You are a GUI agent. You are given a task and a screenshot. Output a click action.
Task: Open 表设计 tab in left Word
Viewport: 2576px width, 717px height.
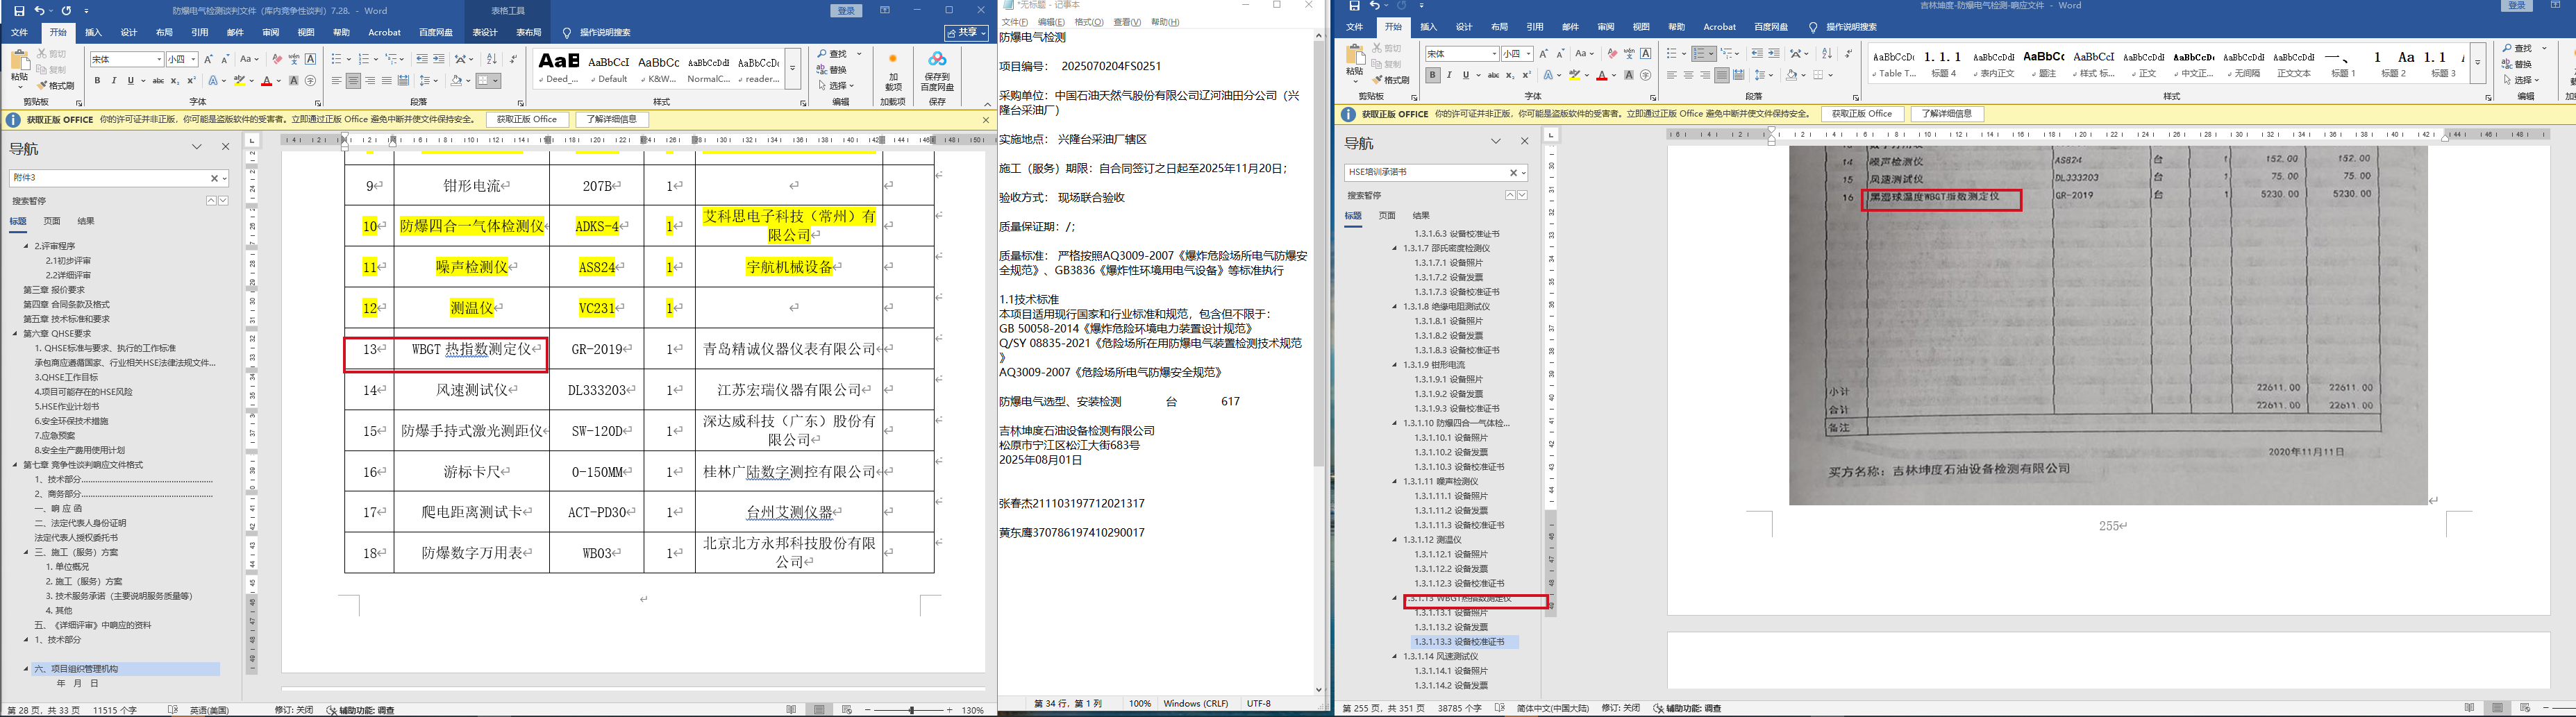pyautogui.click(x=485, y=33)
